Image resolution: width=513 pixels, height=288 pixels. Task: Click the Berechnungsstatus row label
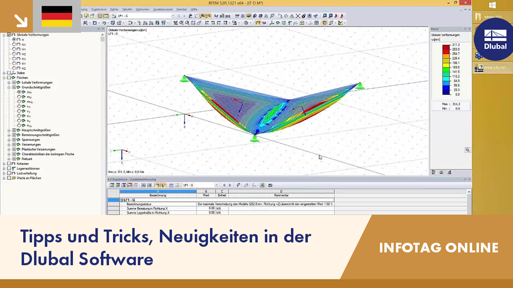pos(139,204)
